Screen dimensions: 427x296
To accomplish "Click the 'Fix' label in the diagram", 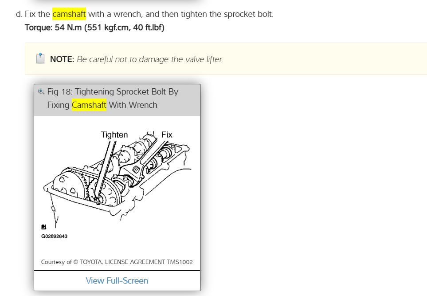I will [167, 134].
